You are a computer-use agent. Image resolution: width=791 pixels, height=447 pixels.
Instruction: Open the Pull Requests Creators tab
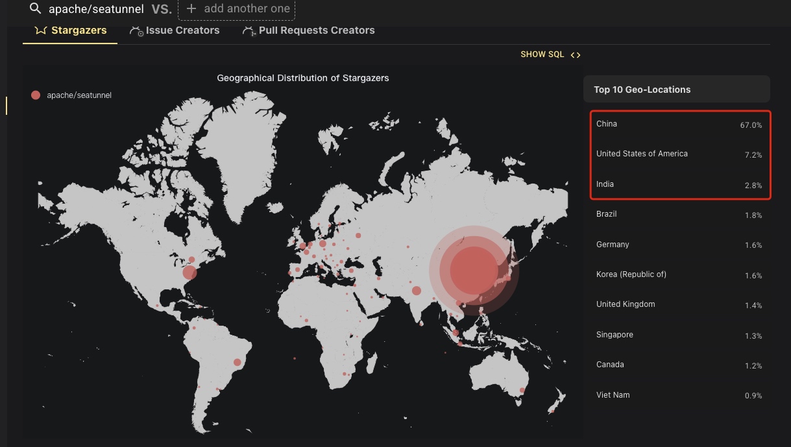point(316,30)
